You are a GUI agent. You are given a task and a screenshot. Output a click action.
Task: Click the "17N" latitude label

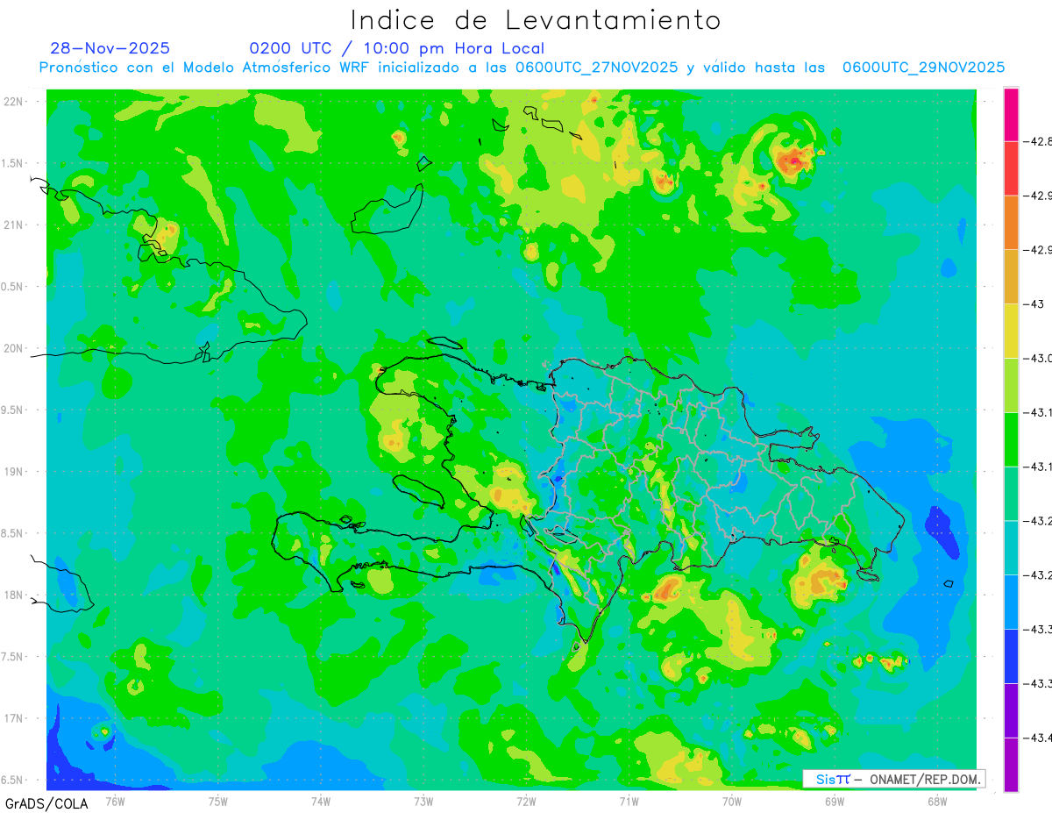point(13,718)
